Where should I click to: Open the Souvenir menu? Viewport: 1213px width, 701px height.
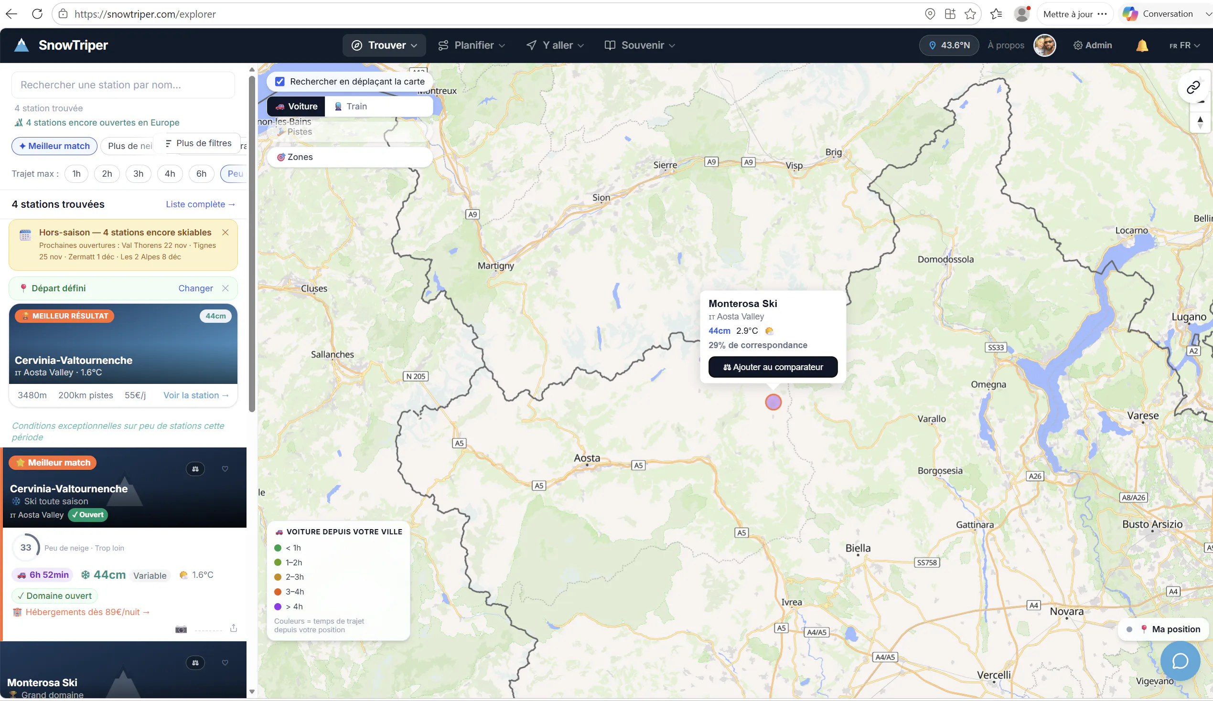tap(640, 45)
